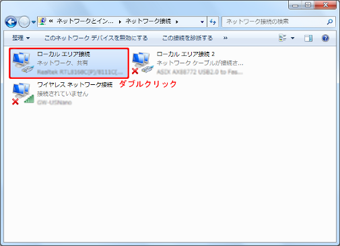Open address bar history dropdown
This screenshot has height=246, width=340.
tap(202, 22)
